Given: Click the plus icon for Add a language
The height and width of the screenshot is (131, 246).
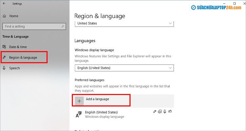Looking at the screenshot, I should click(x=79, y=101).
